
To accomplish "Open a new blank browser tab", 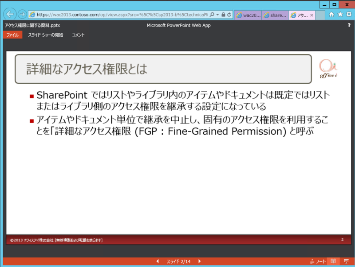I will click(320, 15).
